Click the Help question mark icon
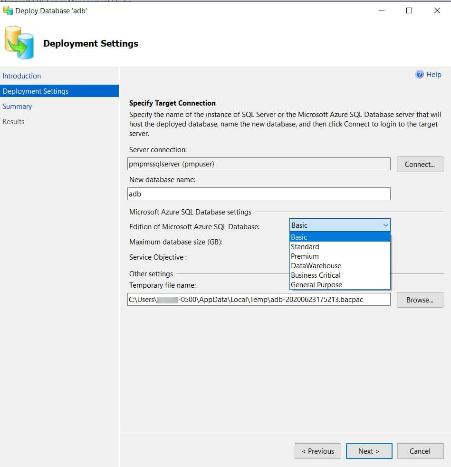The width and height of the screenshot is (451, 467). (420, 75)
